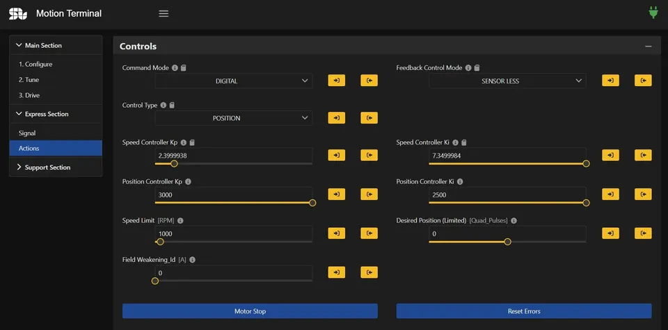Minimize the Controls panel with dash icon

coord(649,47)
